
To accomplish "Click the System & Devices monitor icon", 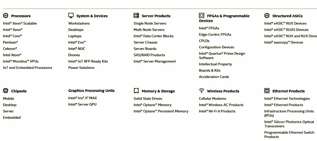I will 71,16.
